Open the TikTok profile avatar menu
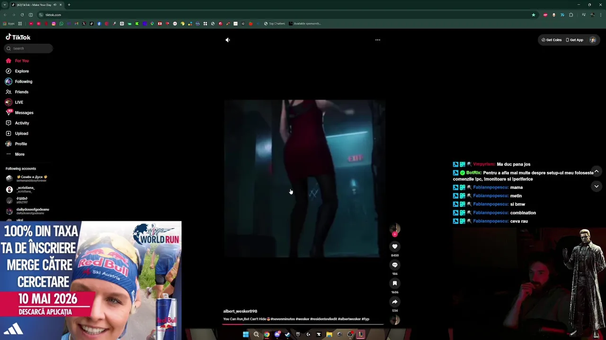Viewport: 606px width, 340px height. (x=593, y=40)
